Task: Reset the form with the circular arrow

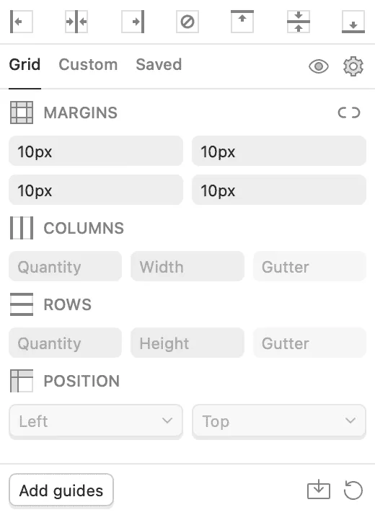Action: (353, 490)
